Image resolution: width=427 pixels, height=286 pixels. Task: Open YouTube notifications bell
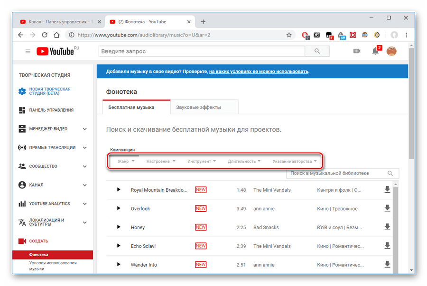(x=375, y=51)
